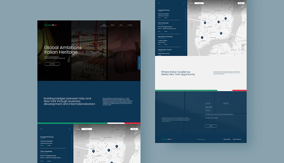Open the Terms of Service footer link
This screenshot has height=163, width=284.
pos(237,139)
